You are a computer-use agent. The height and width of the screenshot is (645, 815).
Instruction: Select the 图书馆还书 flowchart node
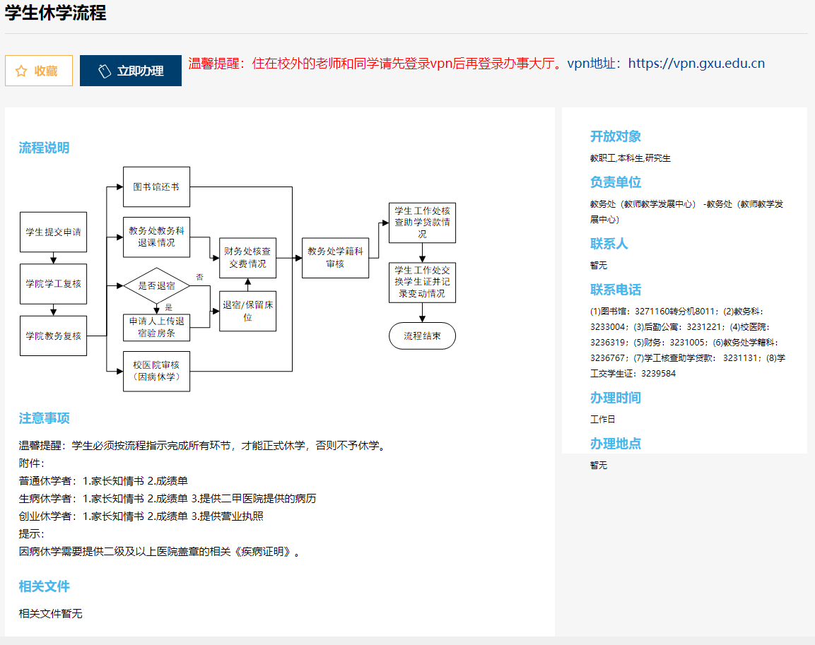[x=156, y=187]
